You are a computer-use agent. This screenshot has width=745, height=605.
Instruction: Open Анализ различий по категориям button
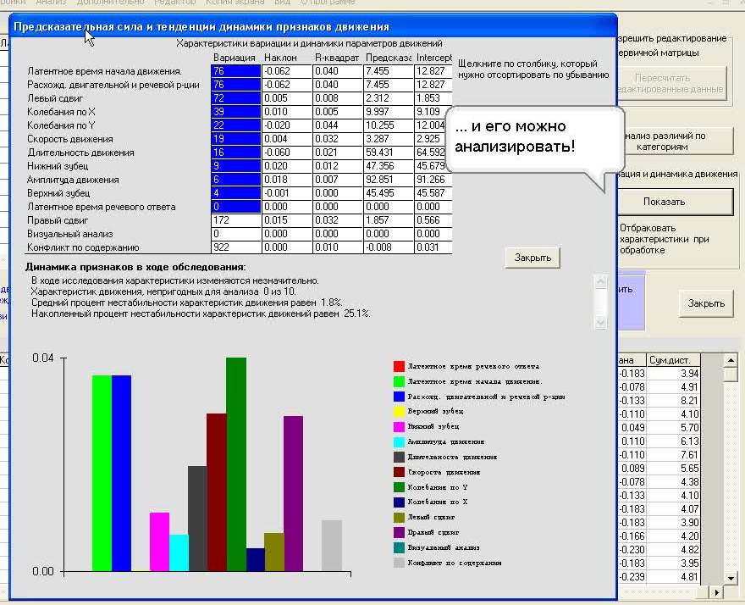[676, 141]
